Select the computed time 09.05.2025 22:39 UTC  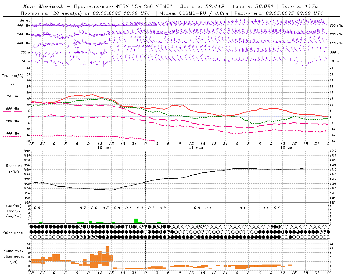pyautogui.click(x=295, y=13)
